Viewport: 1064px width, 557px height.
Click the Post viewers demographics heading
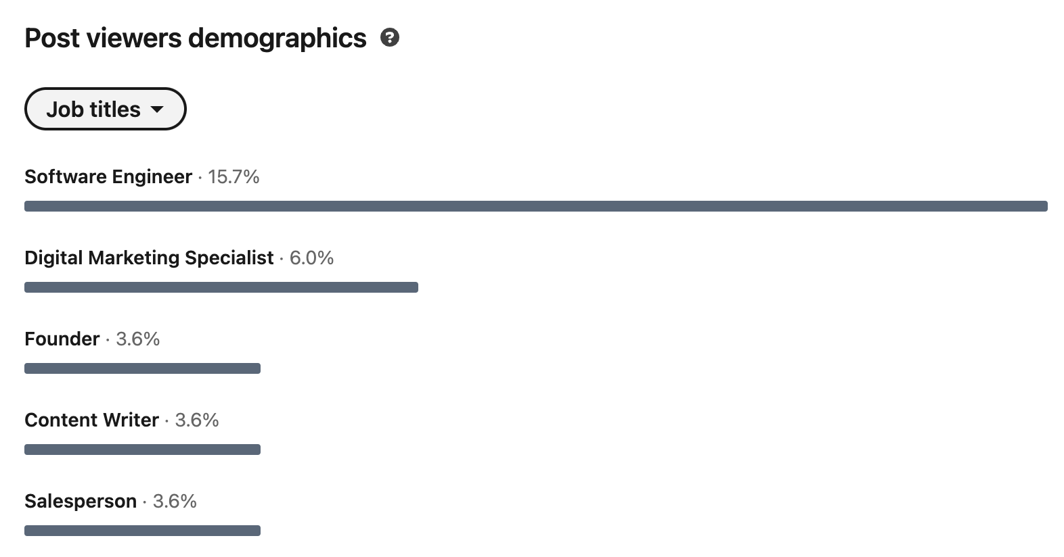(196, 39)
